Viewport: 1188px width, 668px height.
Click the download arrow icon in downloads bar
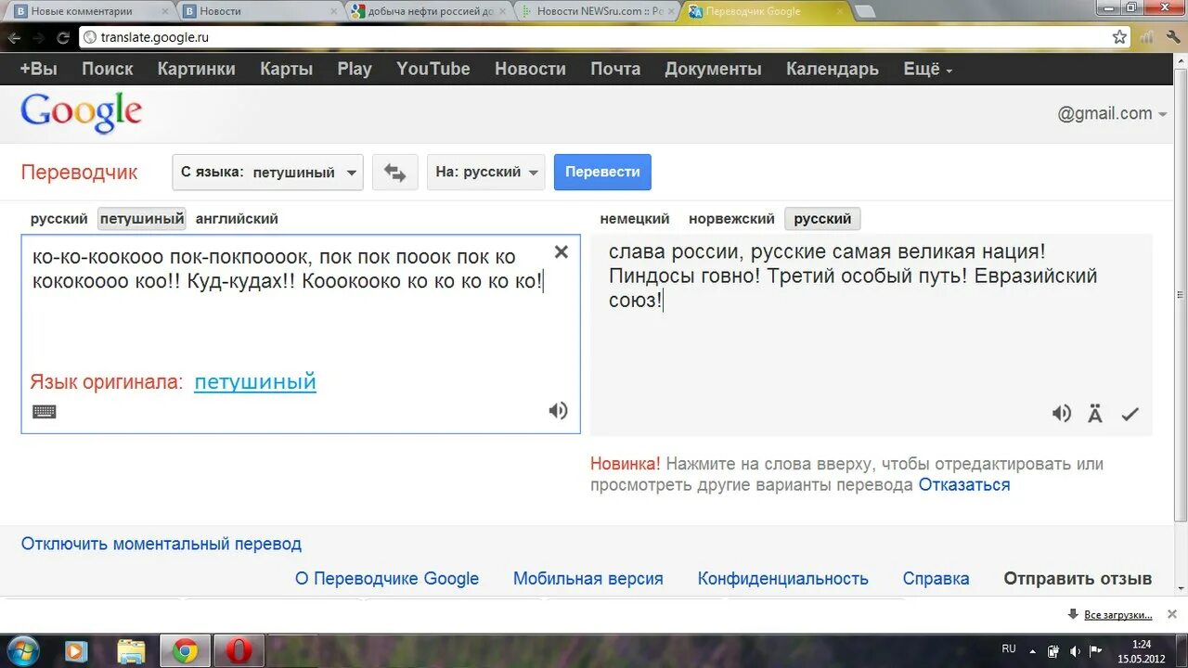(1074, 614)
